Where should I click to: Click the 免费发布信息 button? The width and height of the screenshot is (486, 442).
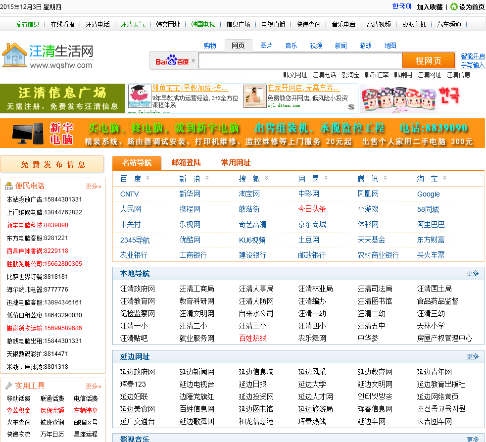coord(52,164)
